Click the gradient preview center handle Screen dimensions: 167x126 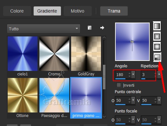click(132, 42)
